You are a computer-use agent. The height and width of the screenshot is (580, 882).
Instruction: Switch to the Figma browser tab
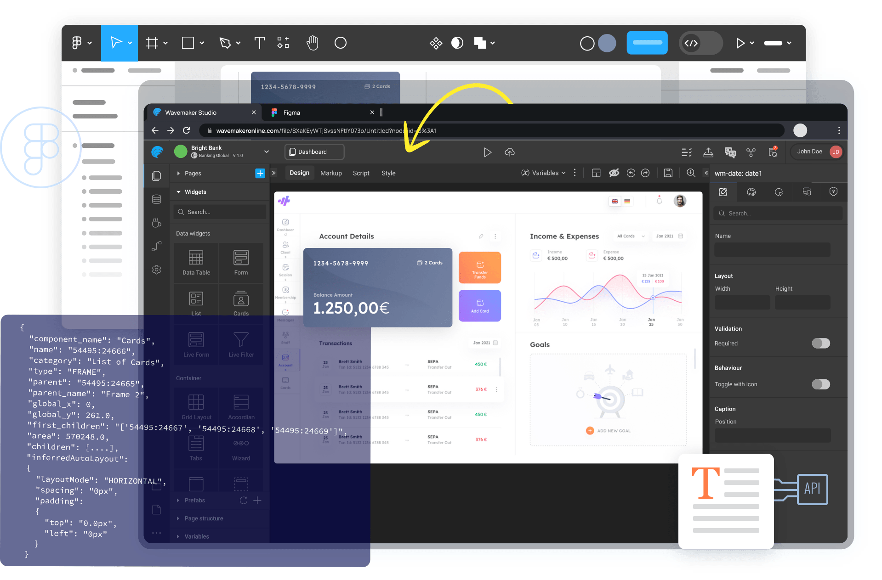click(322, 113)
